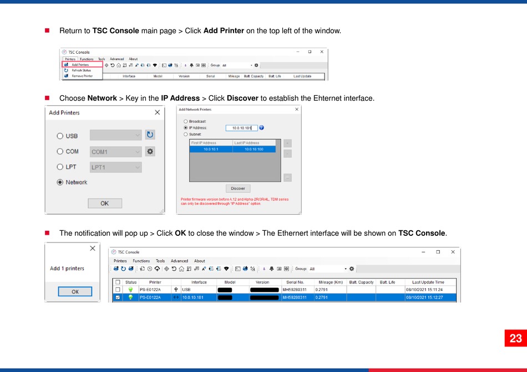The height and width of the screenshot is (372, 527).
Task: Click the Discover button
Action: 238,189
